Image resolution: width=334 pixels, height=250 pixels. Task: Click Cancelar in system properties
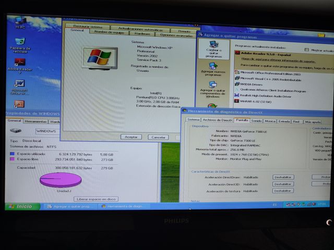tap(158, 137)
